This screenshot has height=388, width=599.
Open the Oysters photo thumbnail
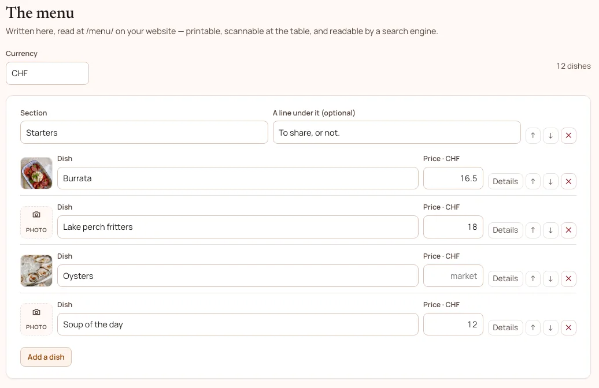pos(36,271)
